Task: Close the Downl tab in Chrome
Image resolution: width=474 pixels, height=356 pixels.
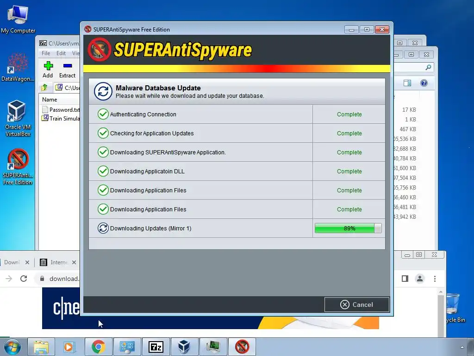Action: point(27,262)
